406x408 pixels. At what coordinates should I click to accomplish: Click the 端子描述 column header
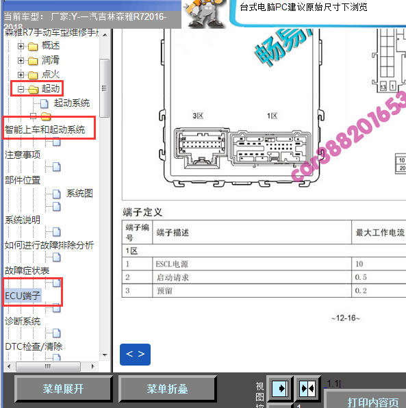(x=252, y=232)
